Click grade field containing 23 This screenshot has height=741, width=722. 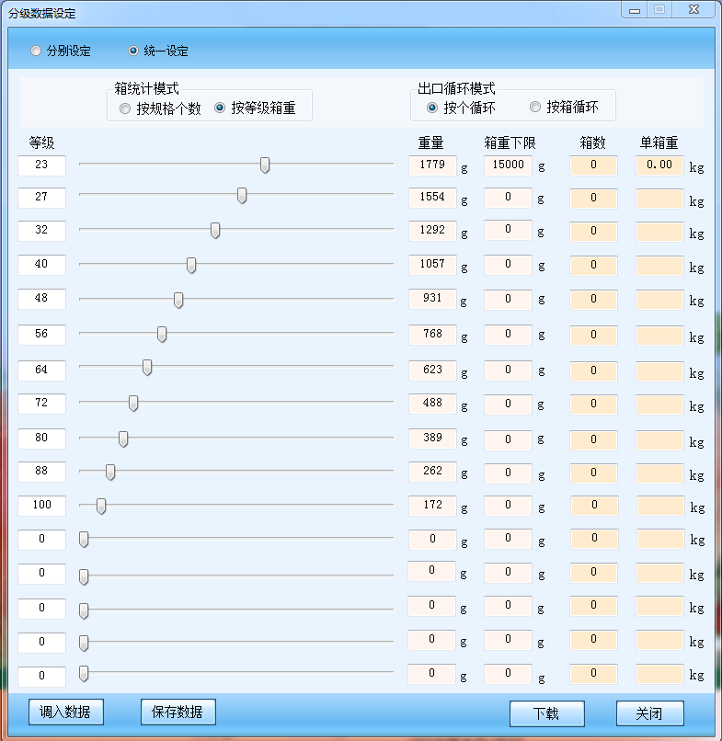41,165
